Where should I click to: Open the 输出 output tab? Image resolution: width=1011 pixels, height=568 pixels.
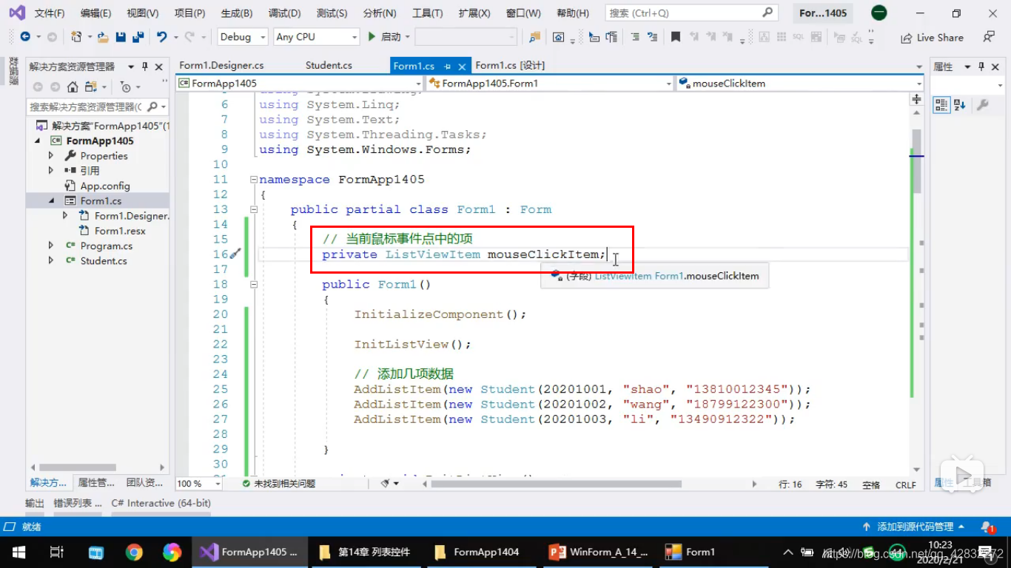click(35, 503)
